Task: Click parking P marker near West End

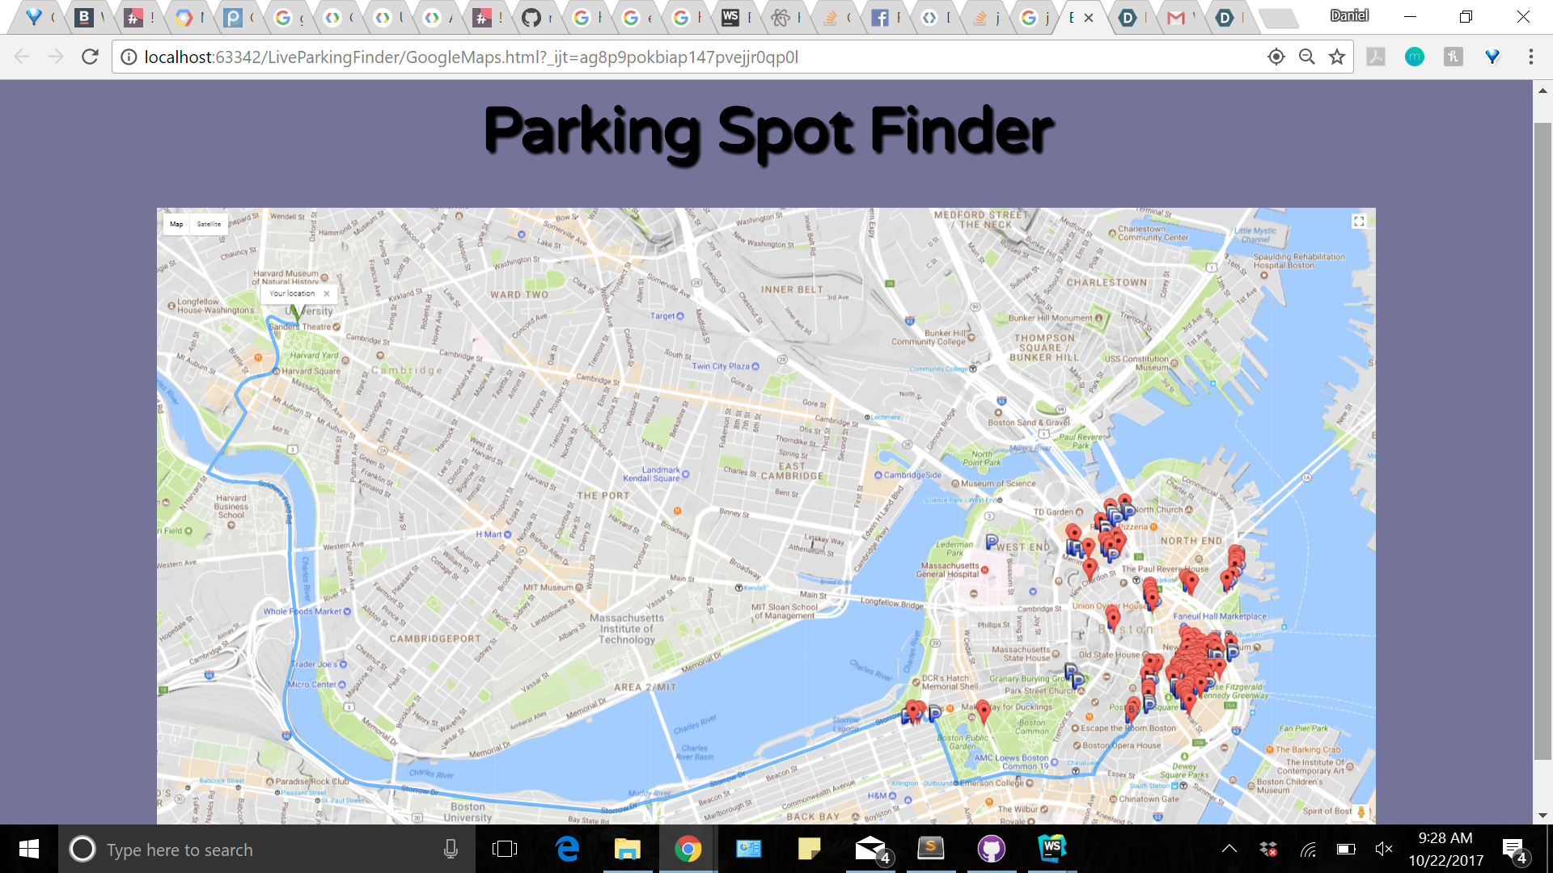Action: [x=992, y=541]
